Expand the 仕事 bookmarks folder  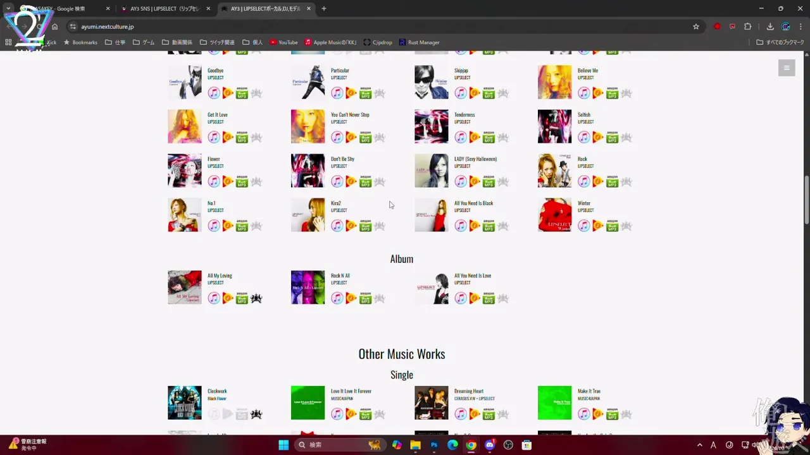coord(115,42)
